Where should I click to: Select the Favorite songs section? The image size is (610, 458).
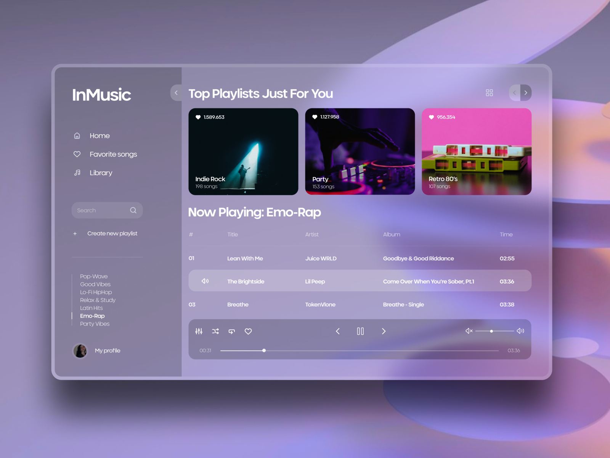tap(113, 154)
